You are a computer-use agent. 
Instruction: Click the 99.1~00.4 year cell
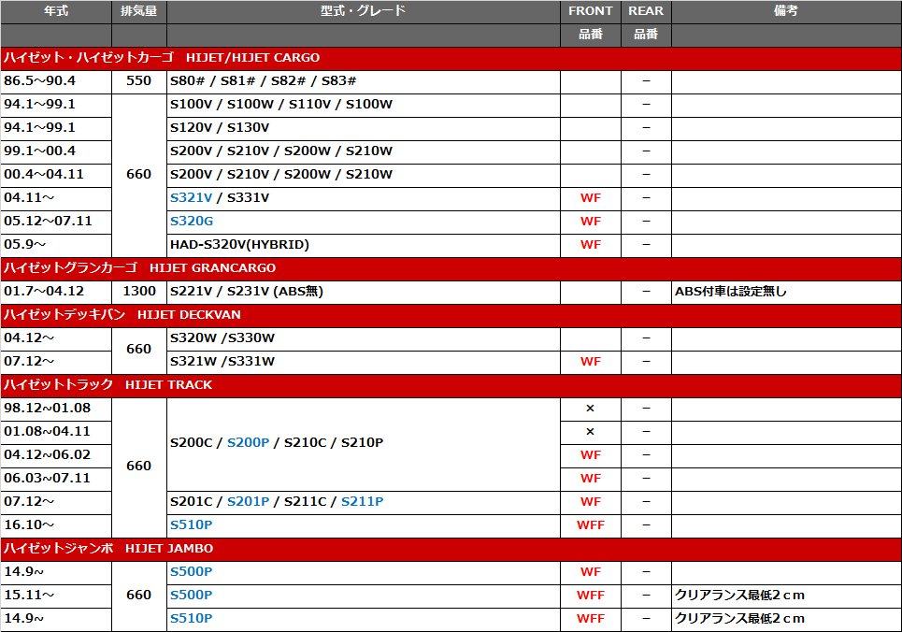56,151
